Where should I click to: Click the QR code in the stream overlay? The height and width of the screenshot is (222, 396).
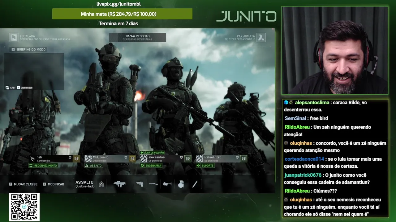(24, 207)
